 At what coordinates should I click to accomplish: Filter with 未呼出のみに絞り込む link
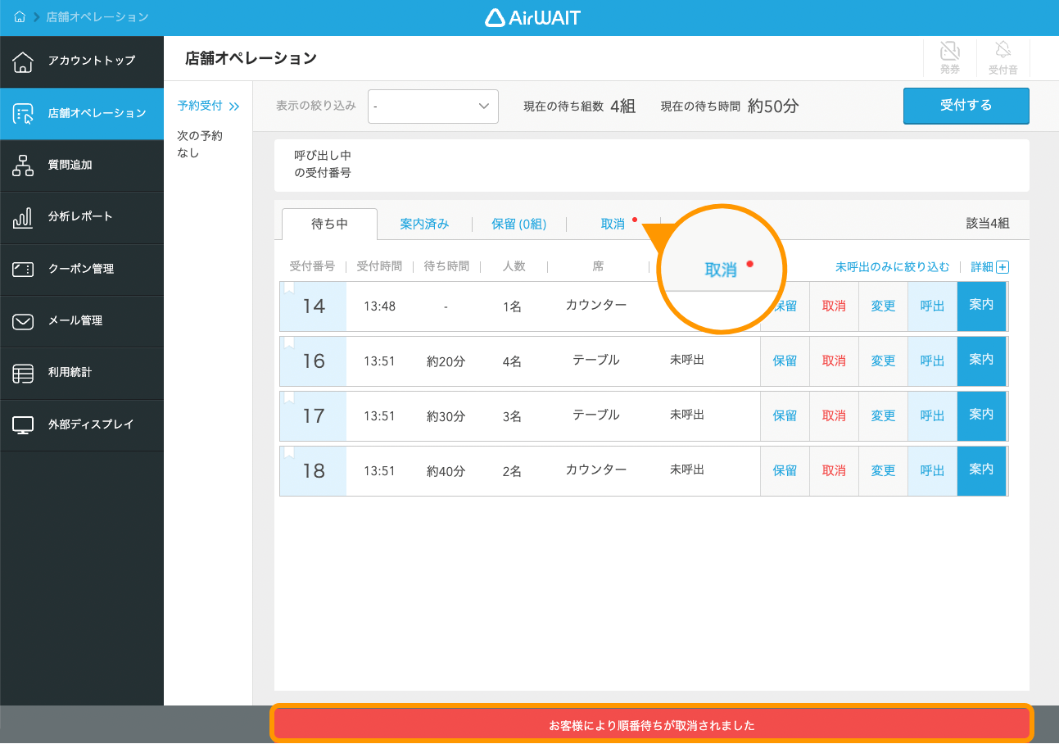coord(892,266)
